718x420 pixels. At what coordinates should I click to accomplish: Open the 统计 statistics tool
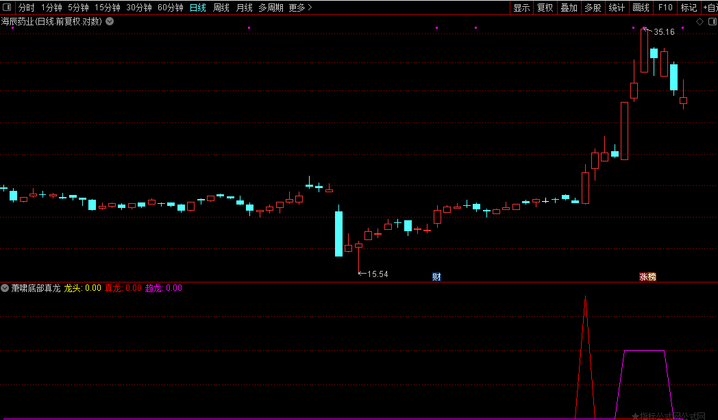pyautogui.click(x=617, y=8)
